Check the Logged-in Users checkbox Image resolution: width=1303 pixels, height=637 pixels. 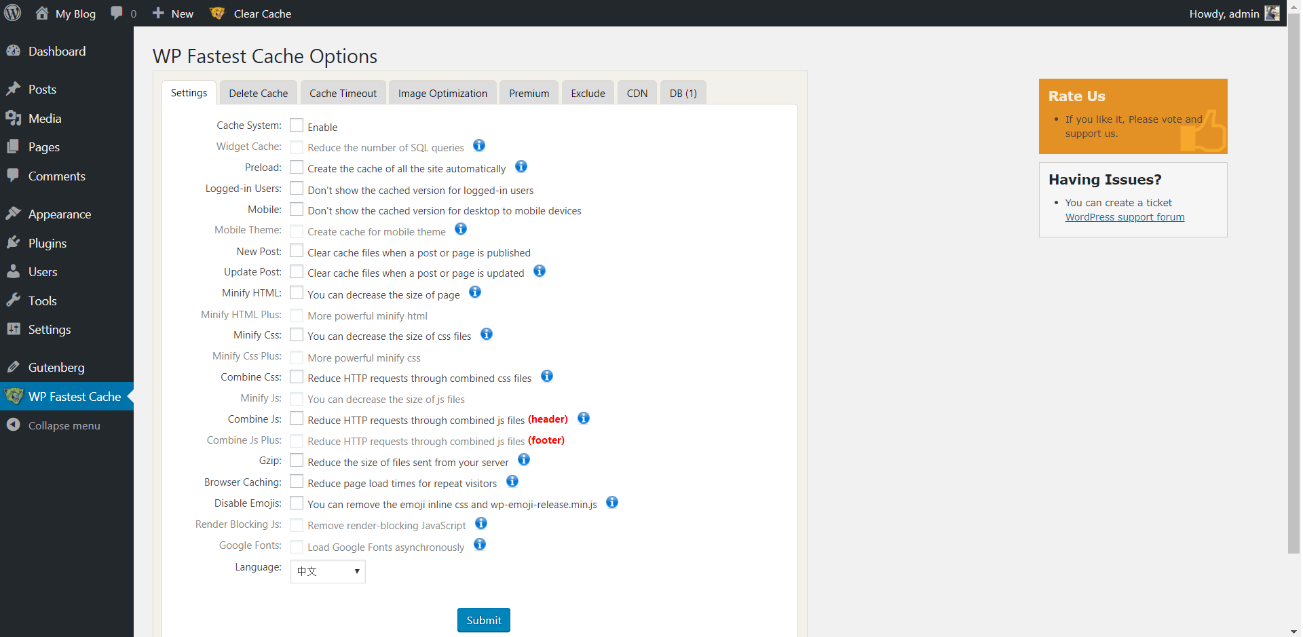tap(297, 188)
